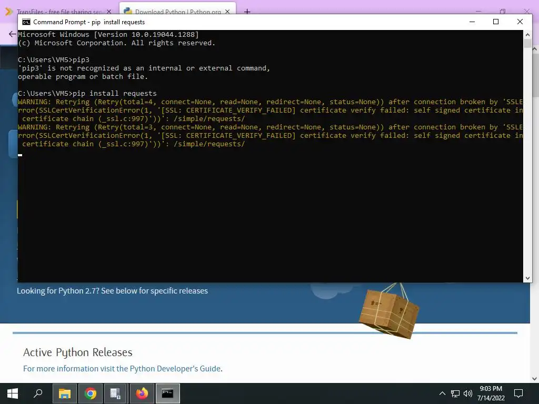The height and width of the screenshot is (404, 539).
Task: Open Python Developer's Guide link
Action: [x=175, y=369]
